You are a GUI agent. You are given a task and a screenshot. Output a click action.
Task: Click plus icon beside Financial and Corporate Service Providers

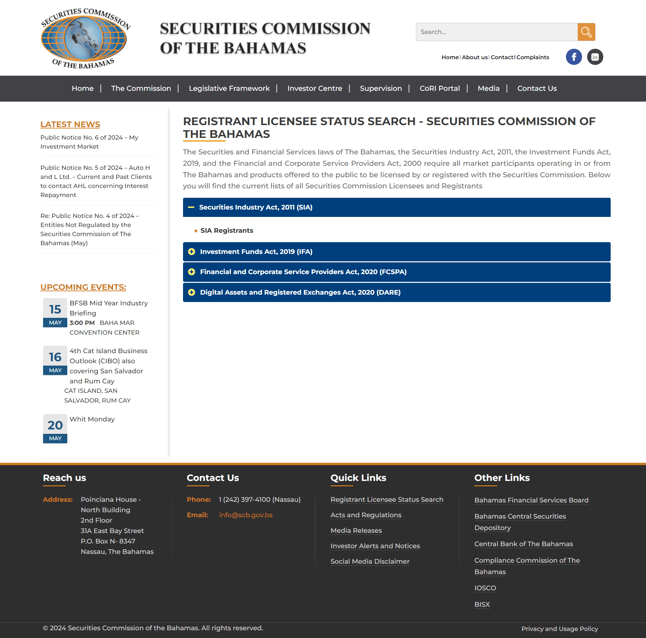pos(191,272)
